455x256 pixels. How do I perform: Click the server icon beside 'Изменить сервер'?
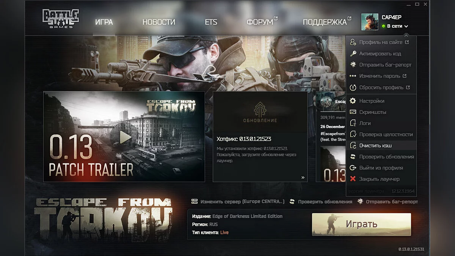pos(195,201)
